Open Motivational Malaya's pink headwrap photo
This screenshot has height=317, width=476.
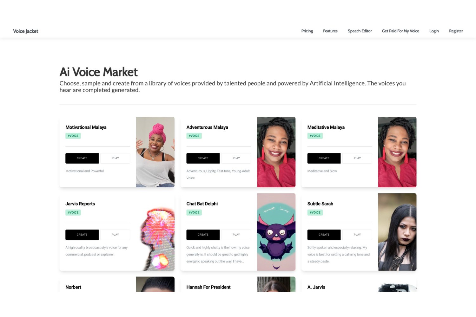click(x=155, y=152)
